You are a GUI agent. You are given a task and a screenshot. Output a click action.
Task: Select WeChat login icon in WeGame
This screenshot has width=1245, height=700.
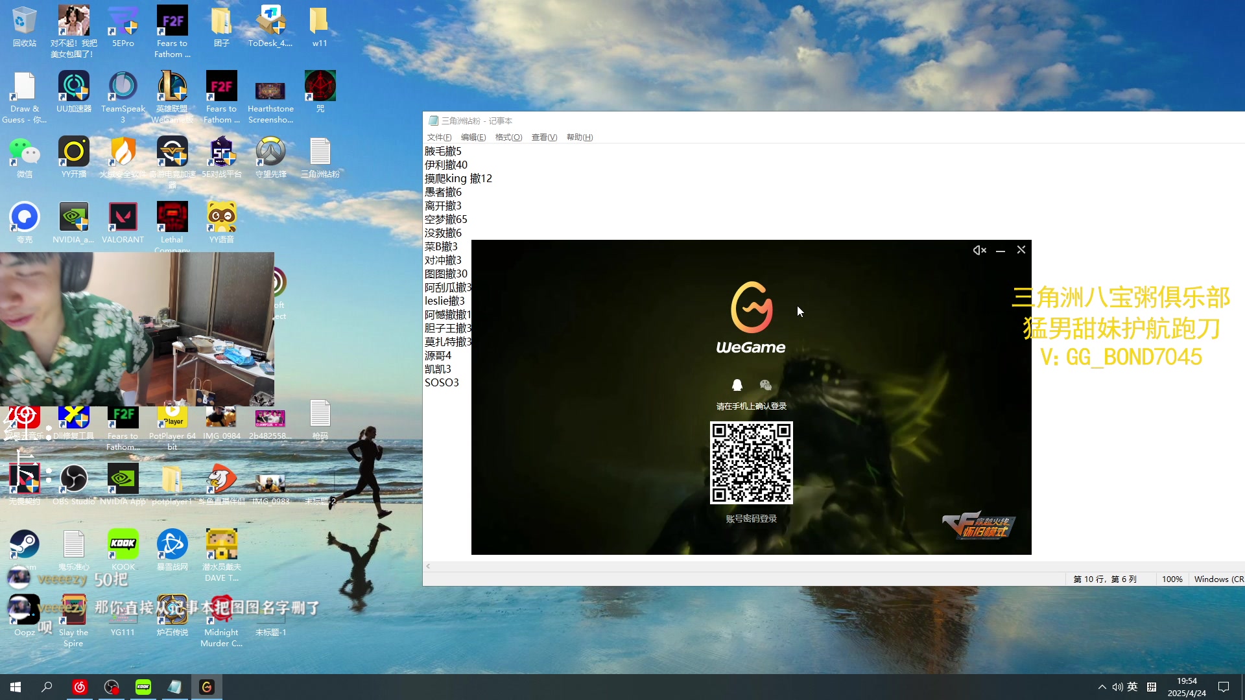pos(766,385)
